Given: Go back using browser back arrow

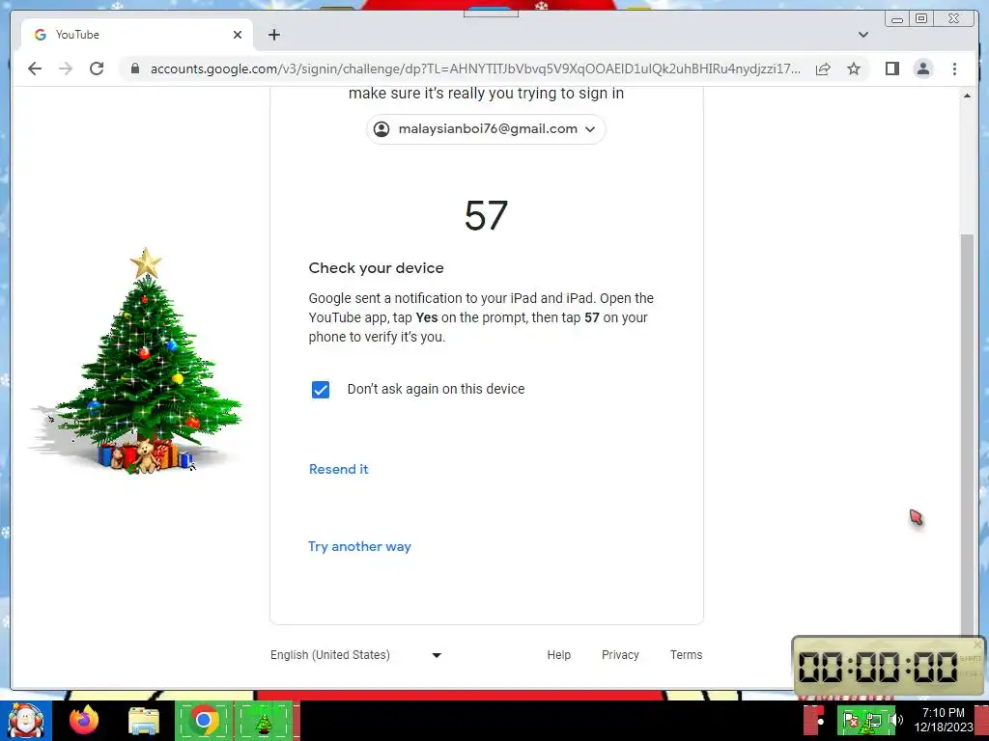Looking at the screenshot, I should (35, 69).
